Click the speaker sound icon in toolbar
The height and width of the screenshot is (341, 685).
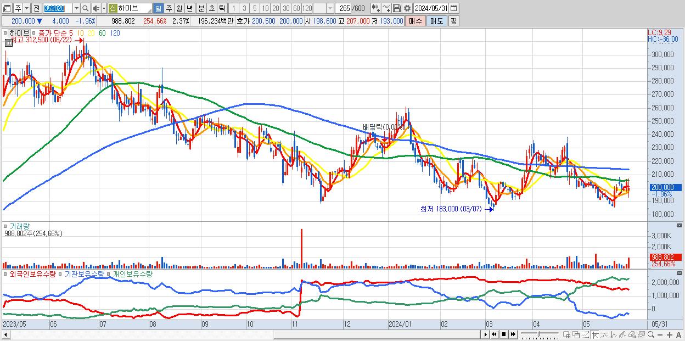coord(96,8)
